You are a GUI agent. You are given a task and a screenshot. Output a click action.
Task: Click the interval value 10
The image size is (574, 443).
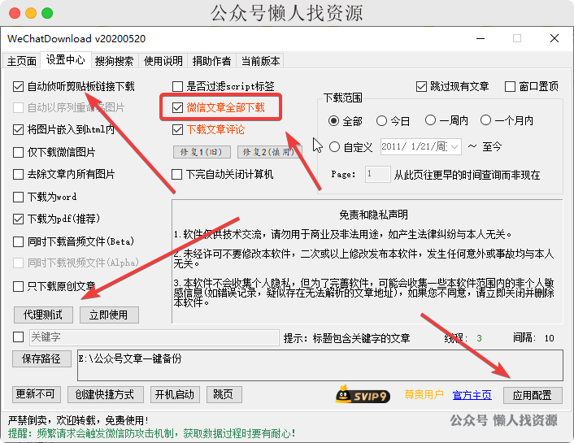(549, 338)
